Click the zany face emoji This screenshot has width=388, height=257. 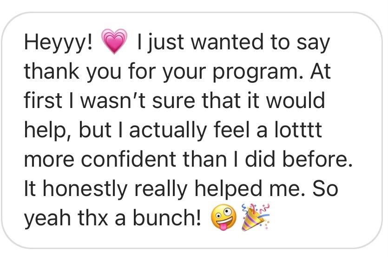(222, 218)
